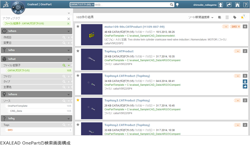Click the lightbulb hints icon
The width and height of the screenshot is (250, 145).
click(177, 5)
